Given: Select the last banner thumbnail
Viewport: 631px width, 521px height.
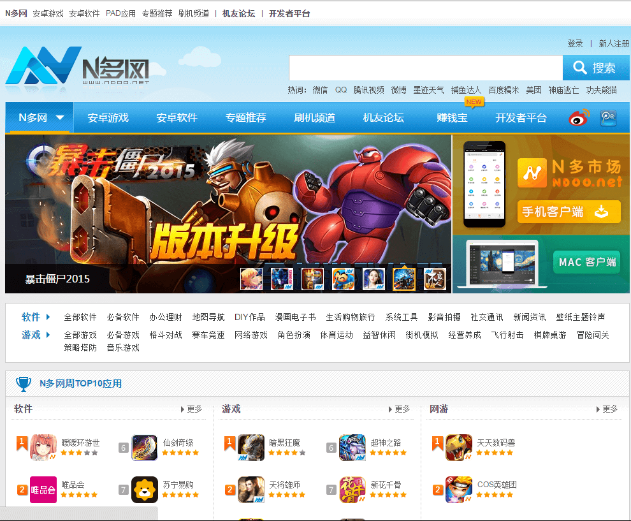Looking at the screenshot, I should (435, 279).
